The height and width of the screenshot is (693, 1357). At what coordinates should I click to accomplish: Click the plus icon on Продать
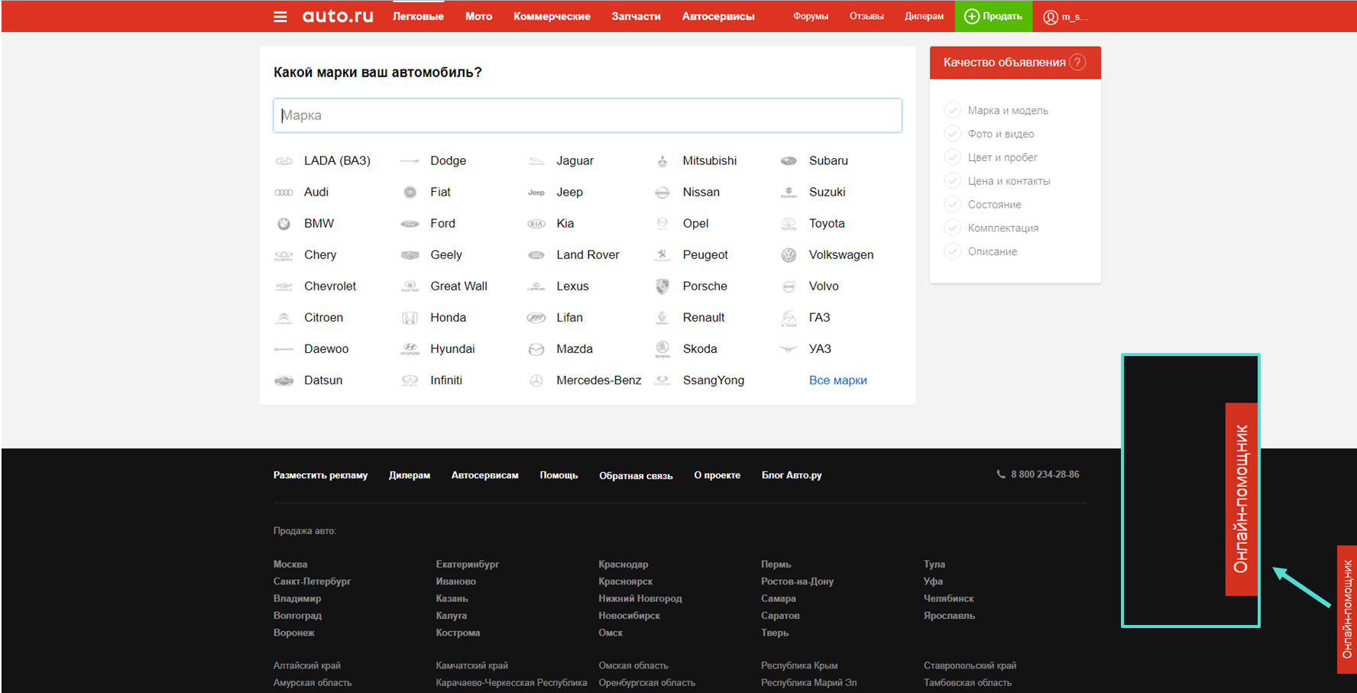[x=972, y=16]
